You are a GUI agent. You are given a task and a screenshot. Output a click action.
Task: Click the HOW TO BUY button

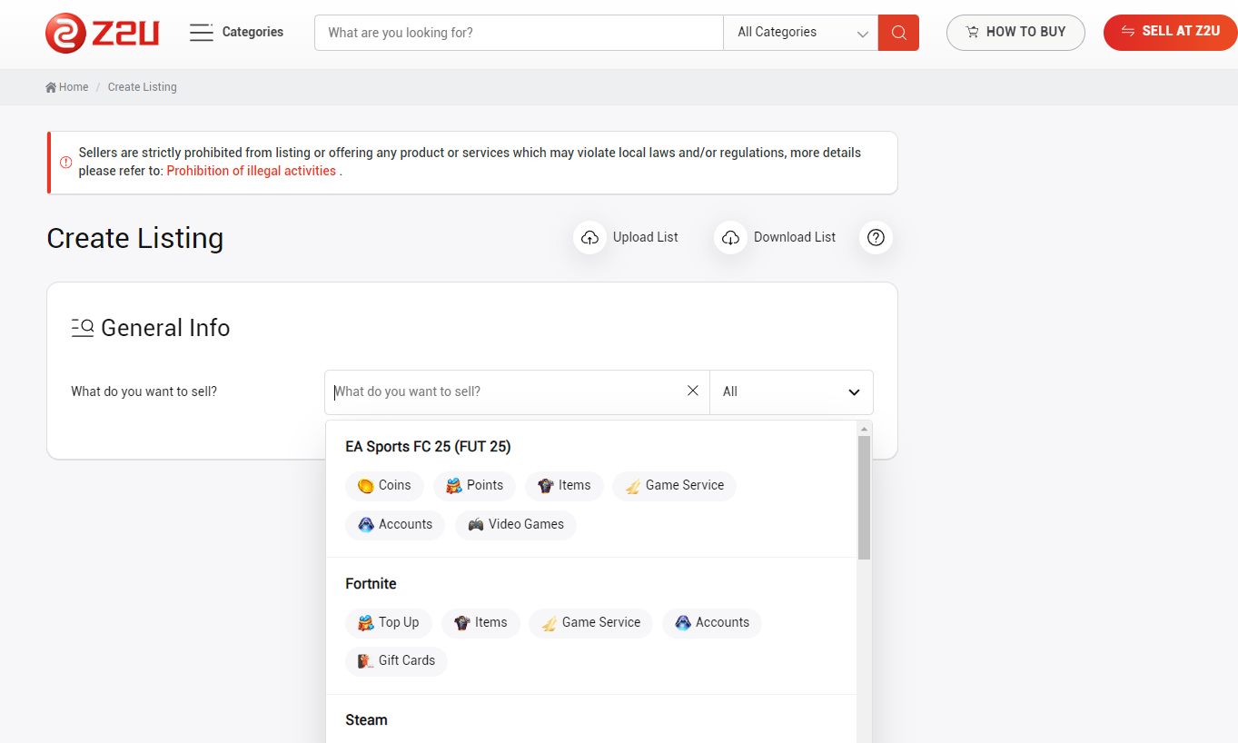point(1015,33)
